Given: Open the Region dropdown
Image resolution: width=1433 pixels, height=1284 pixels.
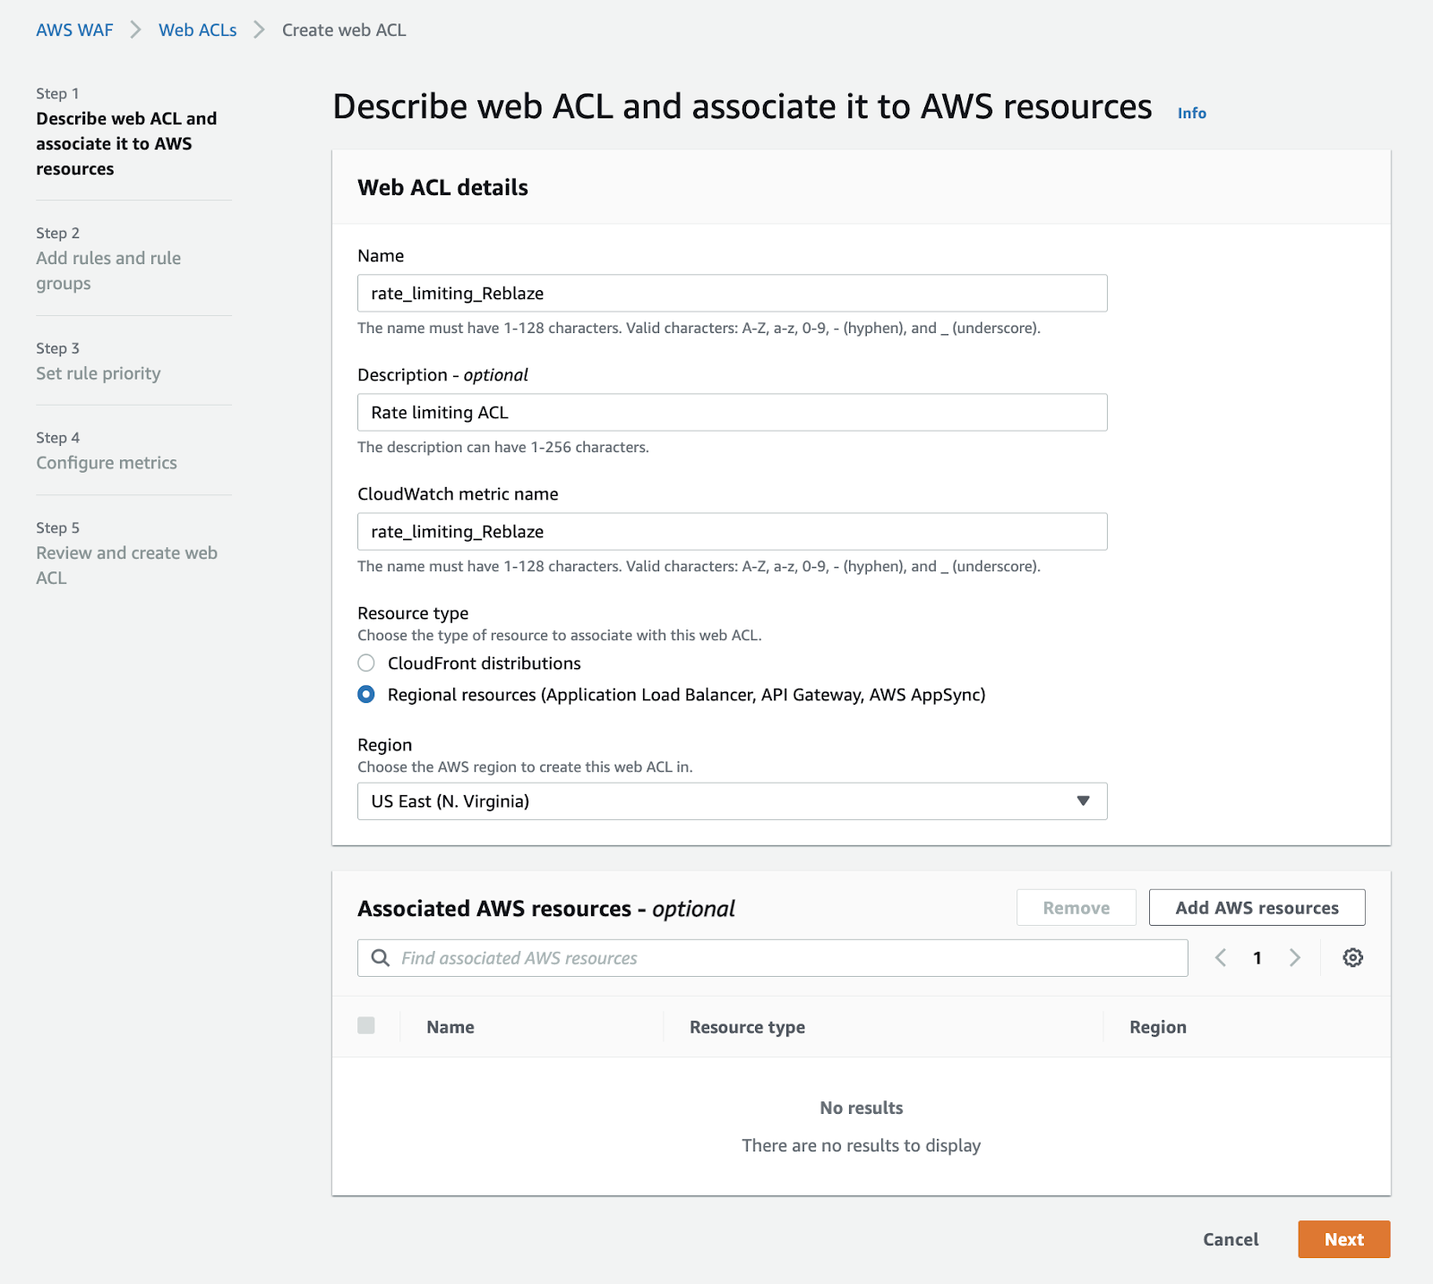Looking at the screenshot, I should click(x=732, y=801).
